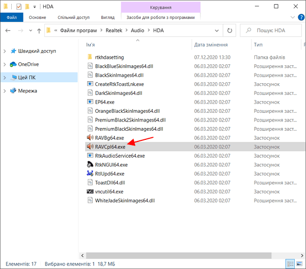Screen dimensions: 306x269
Task: Open Customize Quick Access Toolbar dropdown
Action: (35, 7)
